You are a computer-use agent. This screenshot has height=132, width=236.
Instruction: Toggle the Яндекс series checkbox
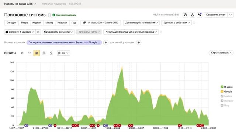[222, 87]
